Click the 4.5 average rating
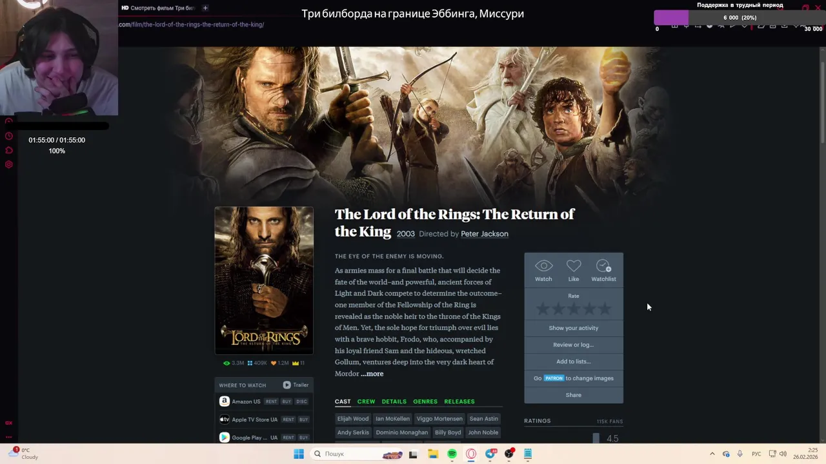826x464 pixels. [x=612, y=439]
